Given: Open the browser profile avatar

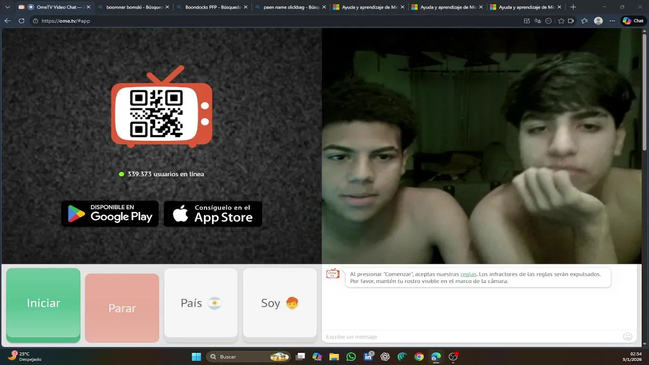Looking at the screenshot, I should [x=598, y=21].
